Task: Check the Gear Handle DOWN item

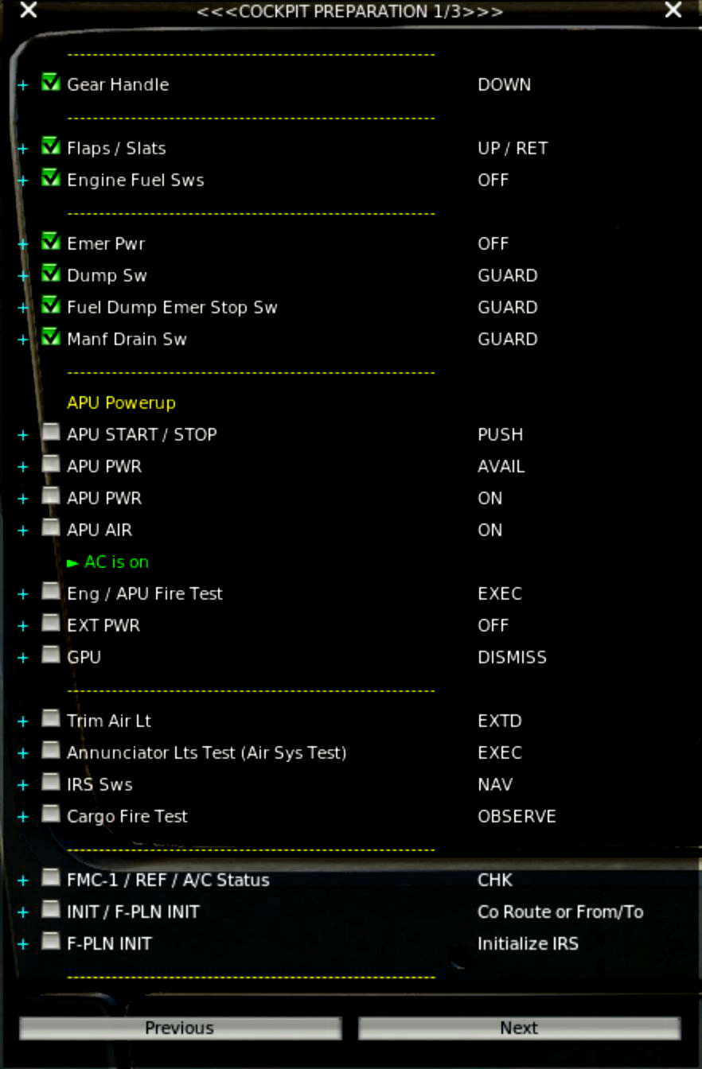Action: pos(50,84)
